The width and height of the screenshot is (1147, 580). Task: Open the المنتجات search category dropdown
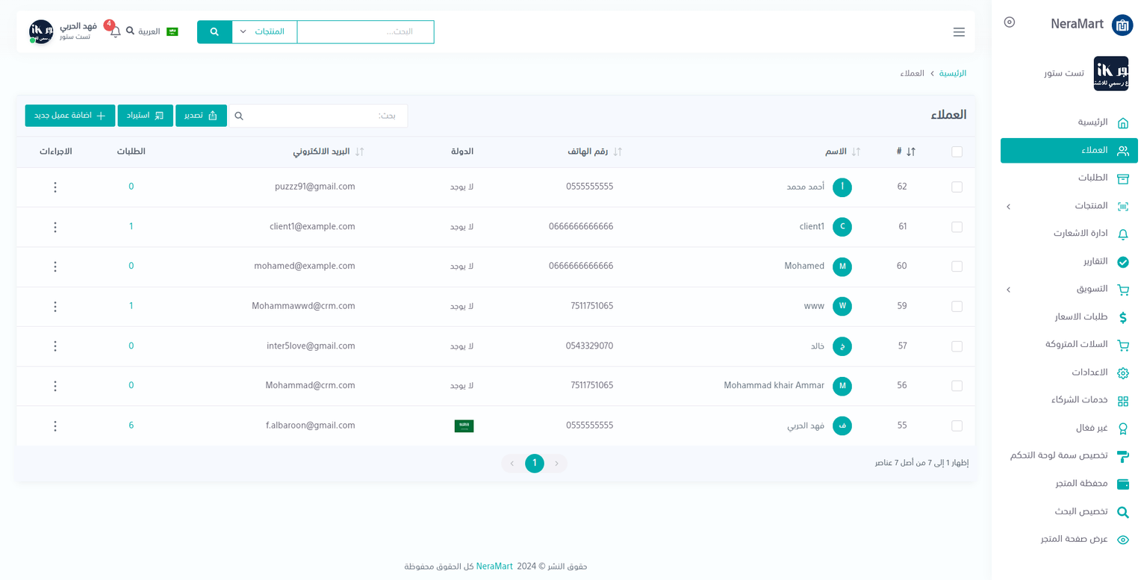point(264,32)
